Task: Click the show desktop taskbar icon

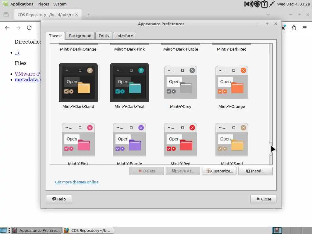Action: click(3, 230)
